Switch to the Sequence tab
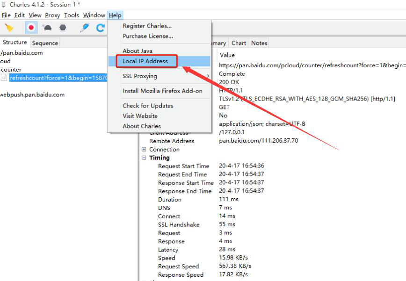The image size is (406, 281). click(x=45, y=43)
